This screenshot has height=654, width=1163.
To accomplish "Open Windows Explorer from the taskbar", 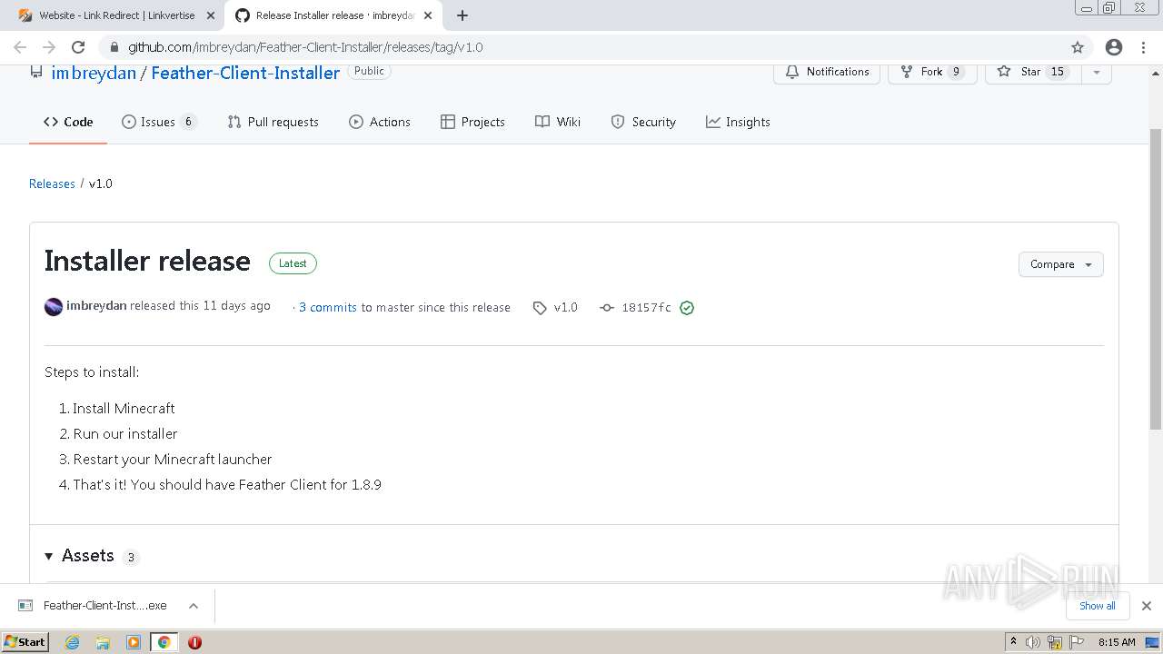I will [x=103, y=642].
